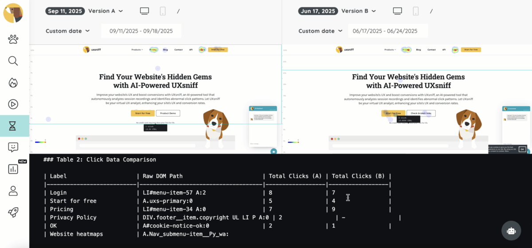Open the chatbot robot assistant button
The image size is (532, 248).
click(x=511, y=231)
